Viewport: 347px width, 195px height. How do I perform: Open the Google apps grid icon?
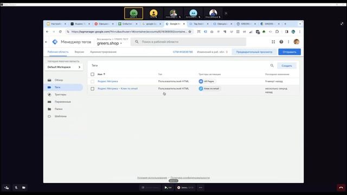(273, 42)
